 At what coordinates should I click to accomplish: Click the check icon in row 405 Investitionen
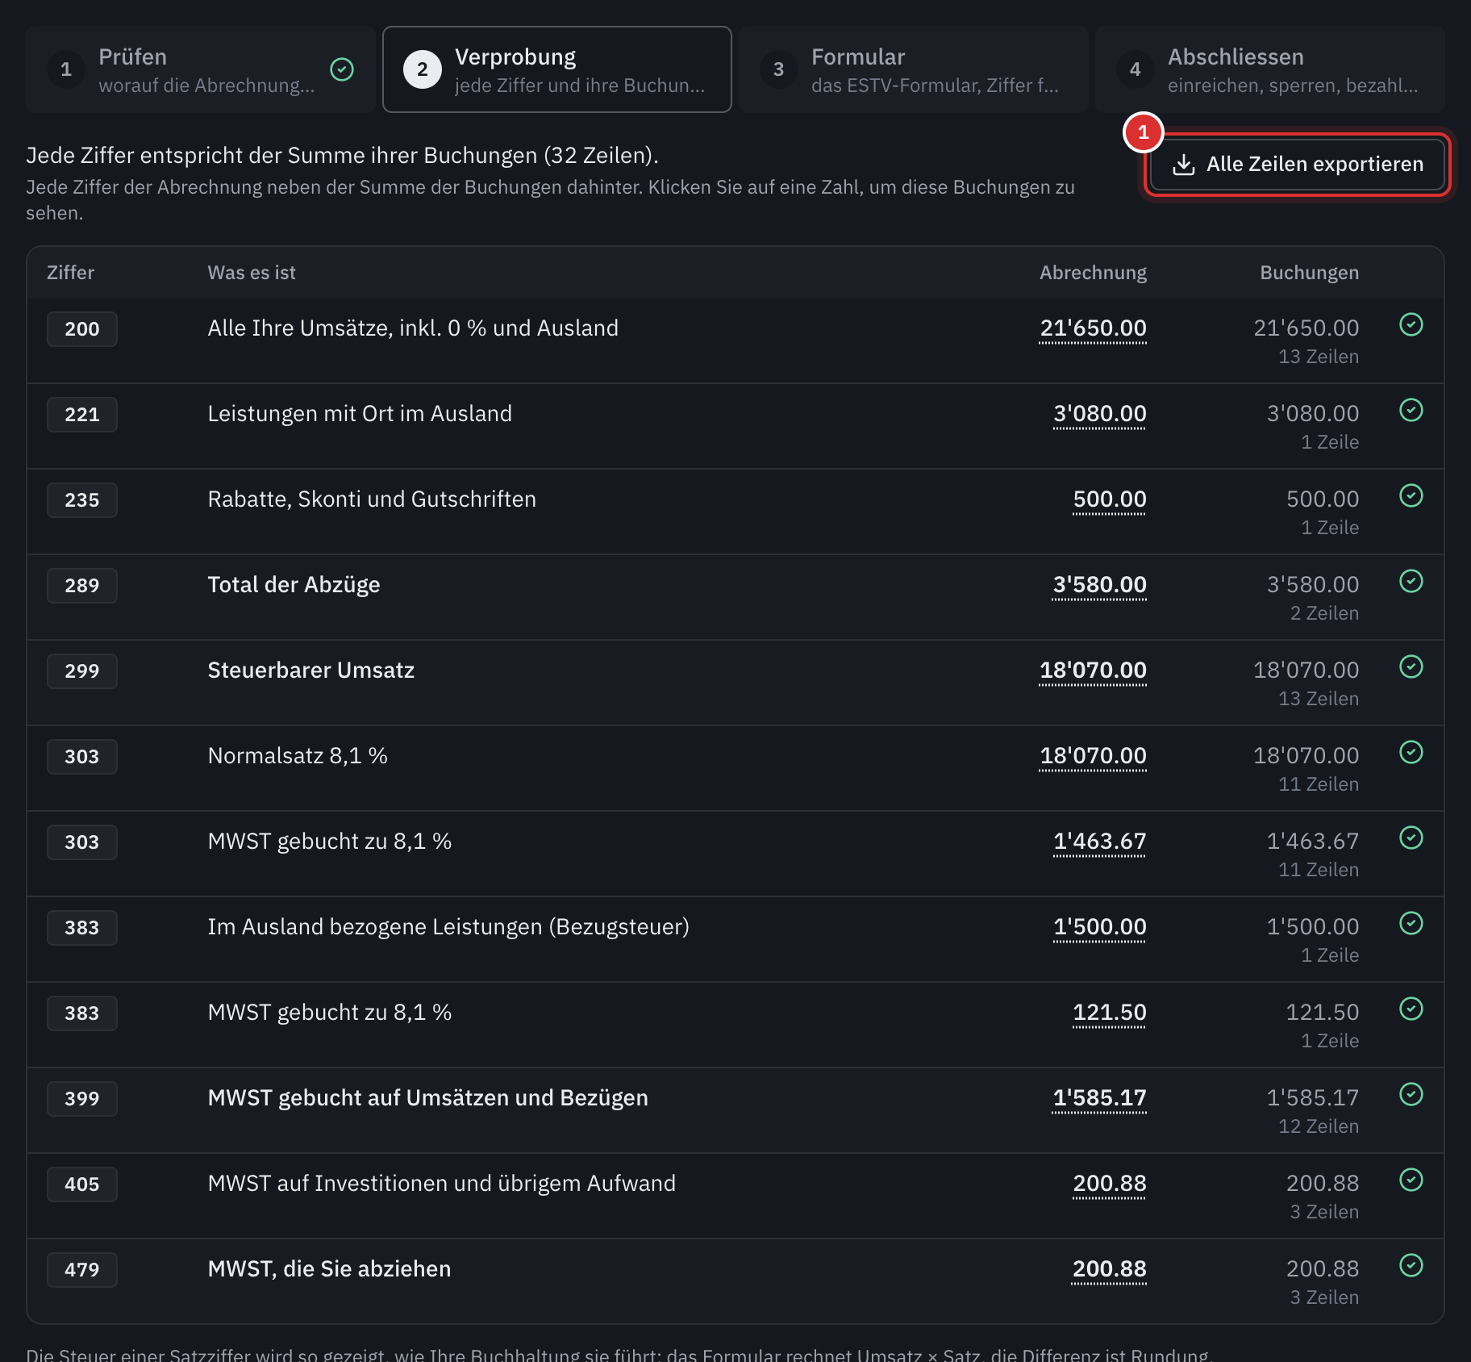[1411, 1180]
